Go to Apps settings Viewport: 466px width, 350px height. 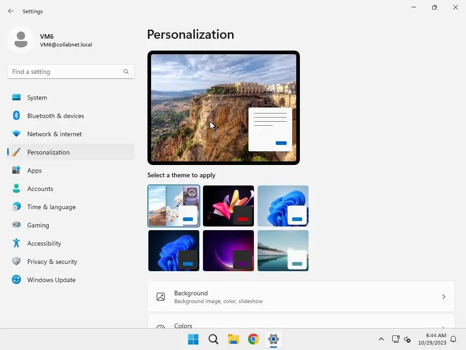point(71,170)
